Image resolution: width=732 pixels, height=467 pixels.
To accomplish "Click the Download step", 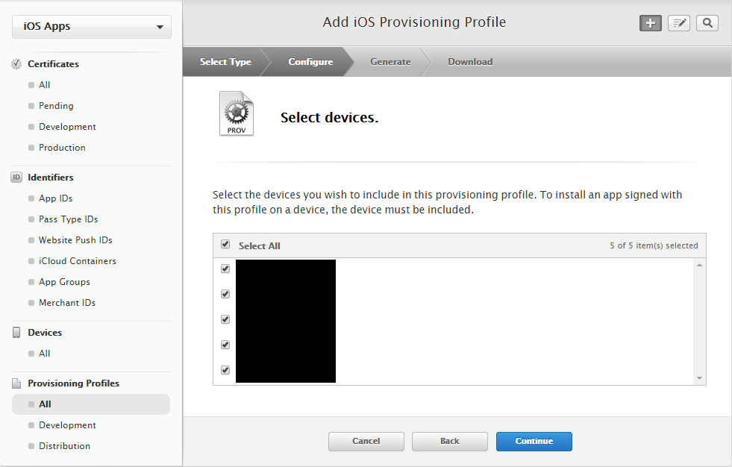I will 470,62.
